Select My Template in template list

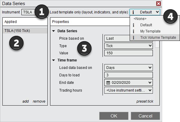(x=150, y=31)
